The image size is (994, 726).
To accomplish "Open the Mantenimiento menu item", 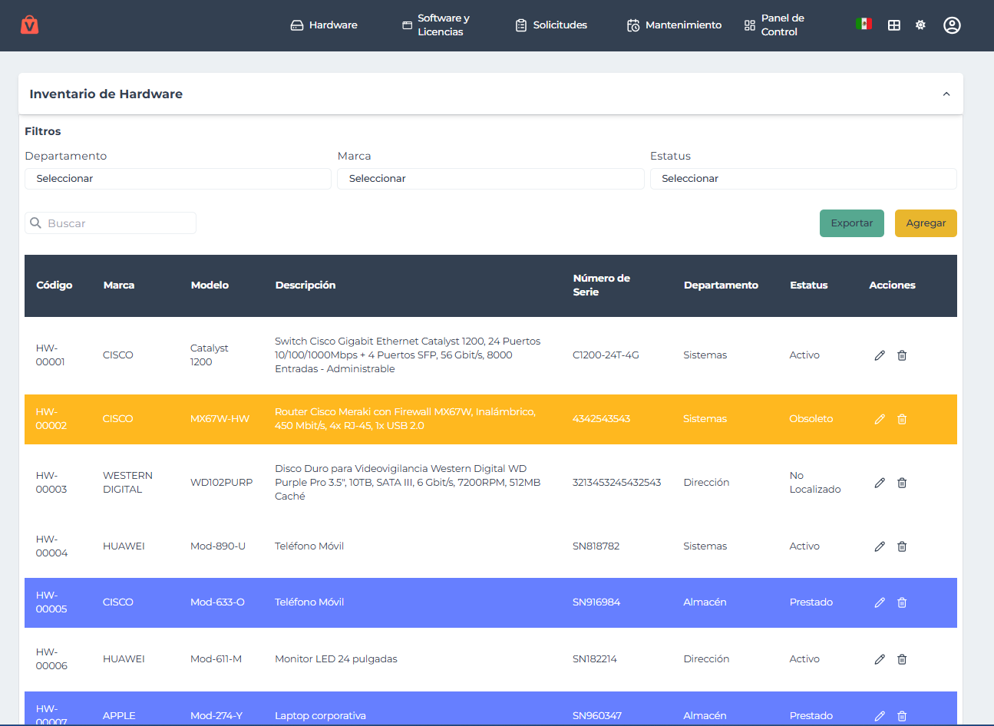I will [x=674, y=25].
